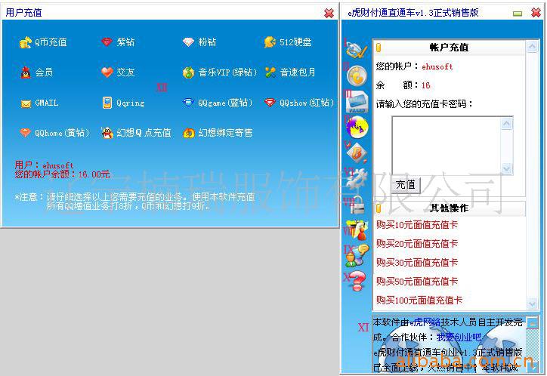Screen dimensions: 547x376
Task: Open 幻想Q点充值 penguin option
Action: click(x=137, y=133)
